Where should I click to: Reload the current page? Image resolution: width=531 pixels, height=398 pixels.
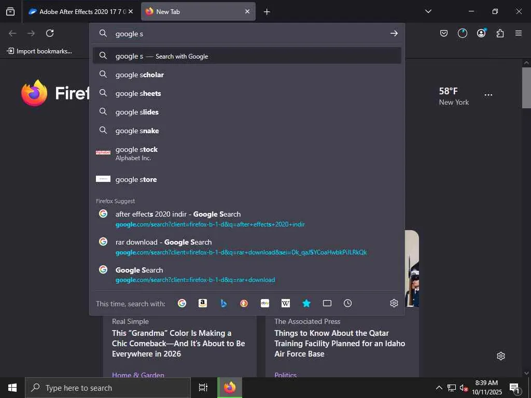coord(50,33)
